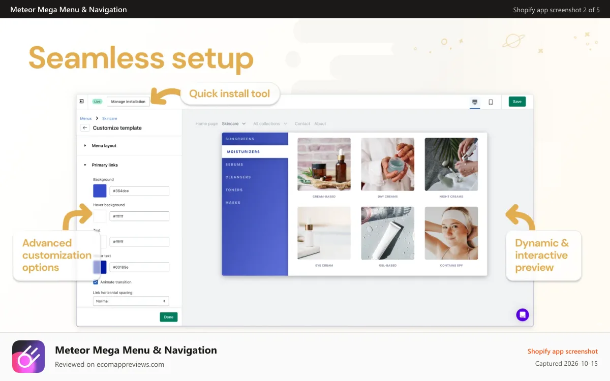Click Contact preview nav link
Image resolution: width=610 pixels, height=381 pixels.
click(x=302, y=123)
